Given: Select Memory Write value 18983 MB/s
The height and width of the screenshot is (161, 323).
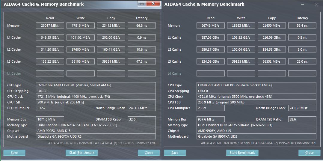Looking at the screenshot, I should 241,25.
